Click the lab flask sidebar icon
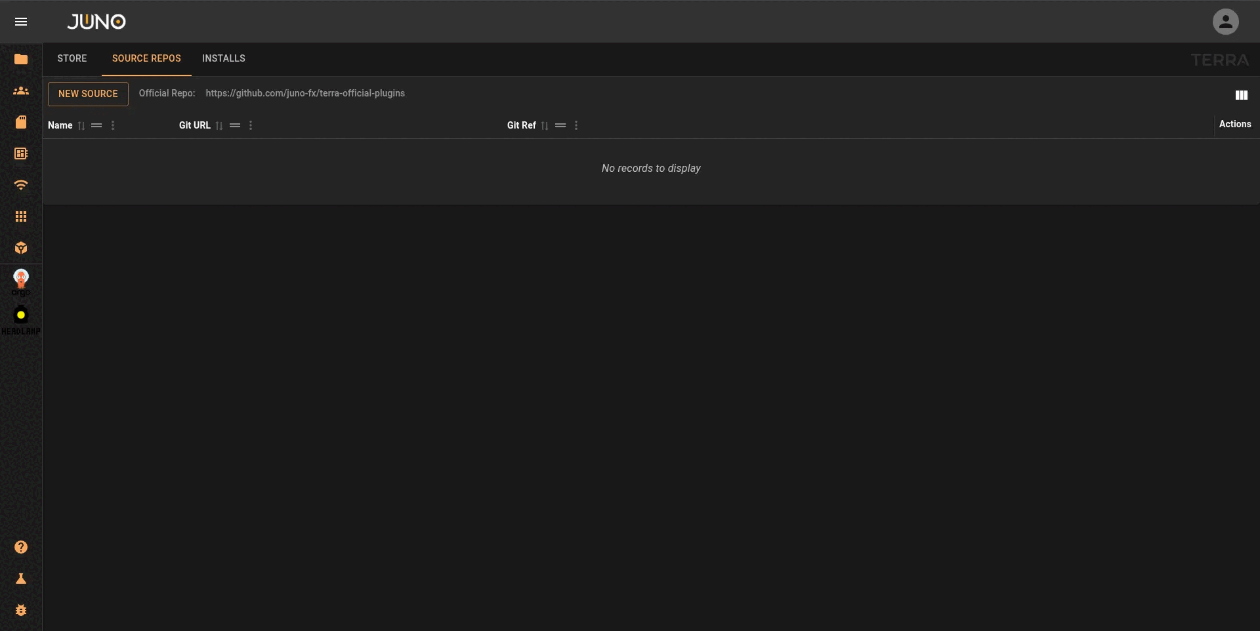1260x631 pixels. 21,579
